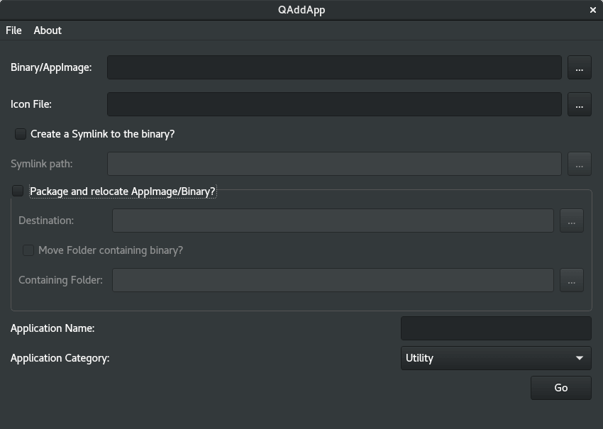Image resolution: width=603 pixels, height=429 pixels.
Task: Focus the Icon File path field
Action: 333,104
